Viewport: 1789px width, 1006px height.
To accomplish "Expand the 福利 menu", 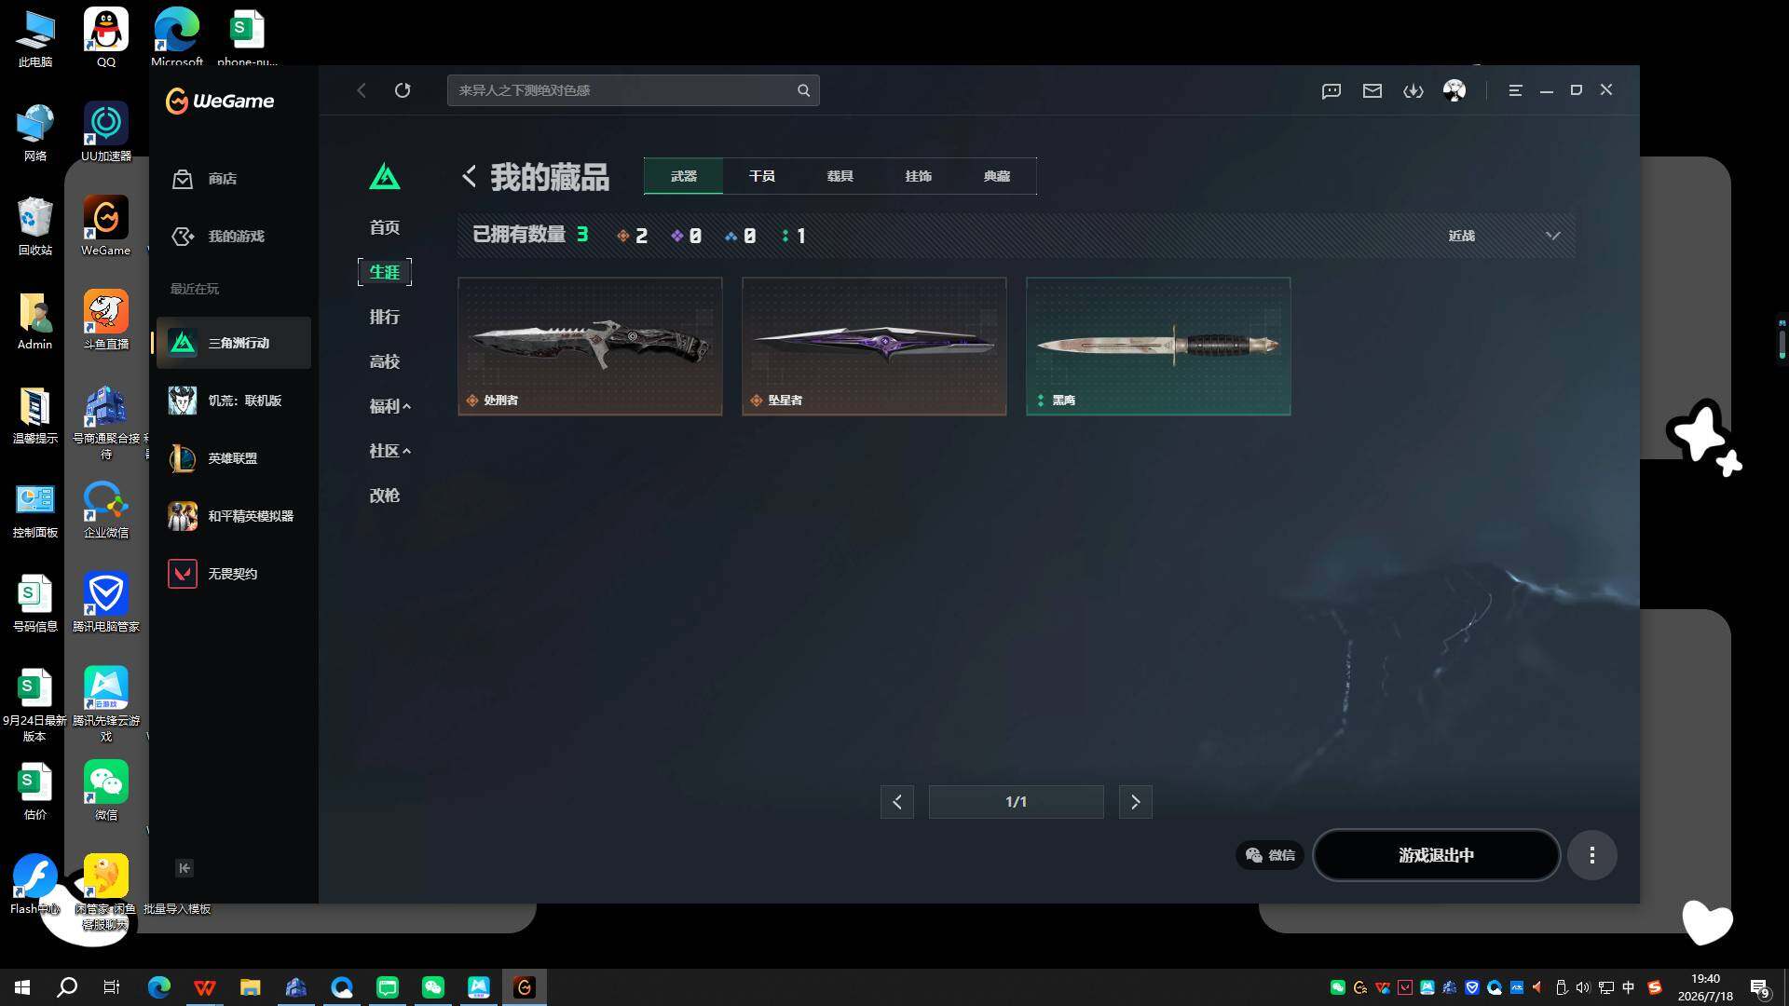I will 389,406.
